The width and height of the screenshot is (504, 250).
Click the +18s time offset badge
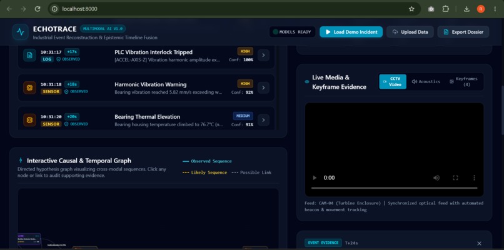[x=72, y=84]
